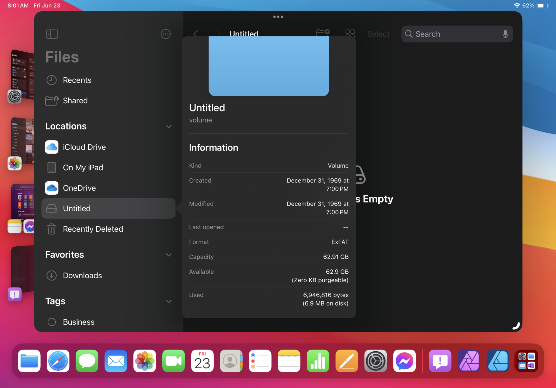
Task: Open iCloud Drive location
Action: [84, 147]
